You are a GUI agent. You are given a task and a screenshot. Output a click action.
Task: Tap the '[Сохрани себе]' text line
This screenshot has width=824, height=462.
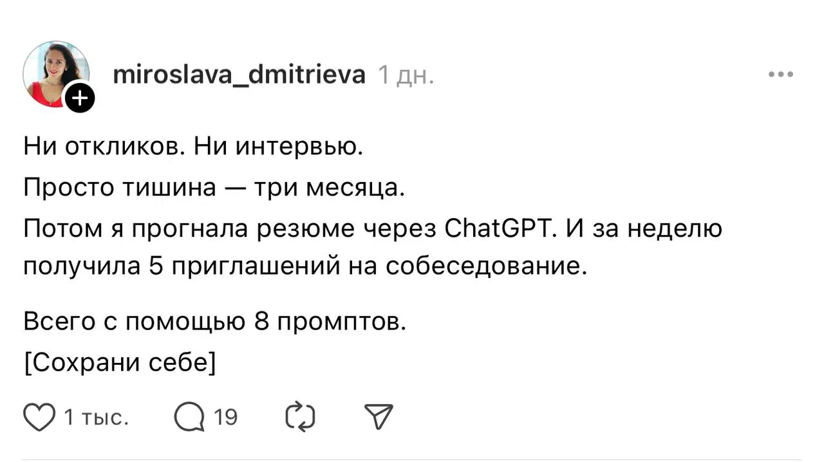(x=120, y=362)
